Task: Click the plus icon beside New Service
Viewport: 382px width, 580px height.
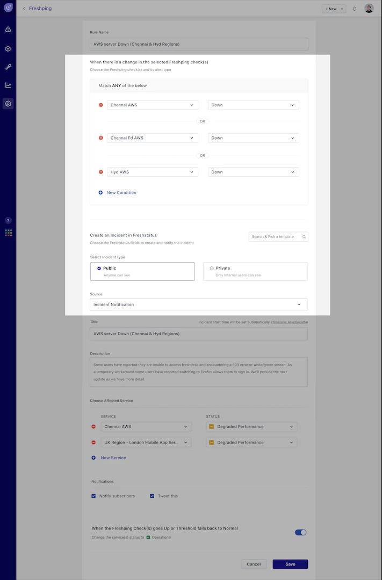Action: tap(93, 458)
